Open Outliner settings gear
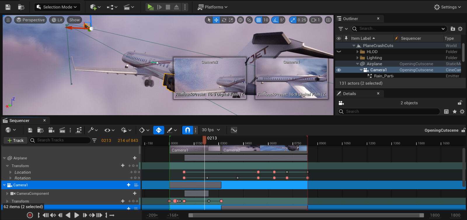 [x=460, y=29]
